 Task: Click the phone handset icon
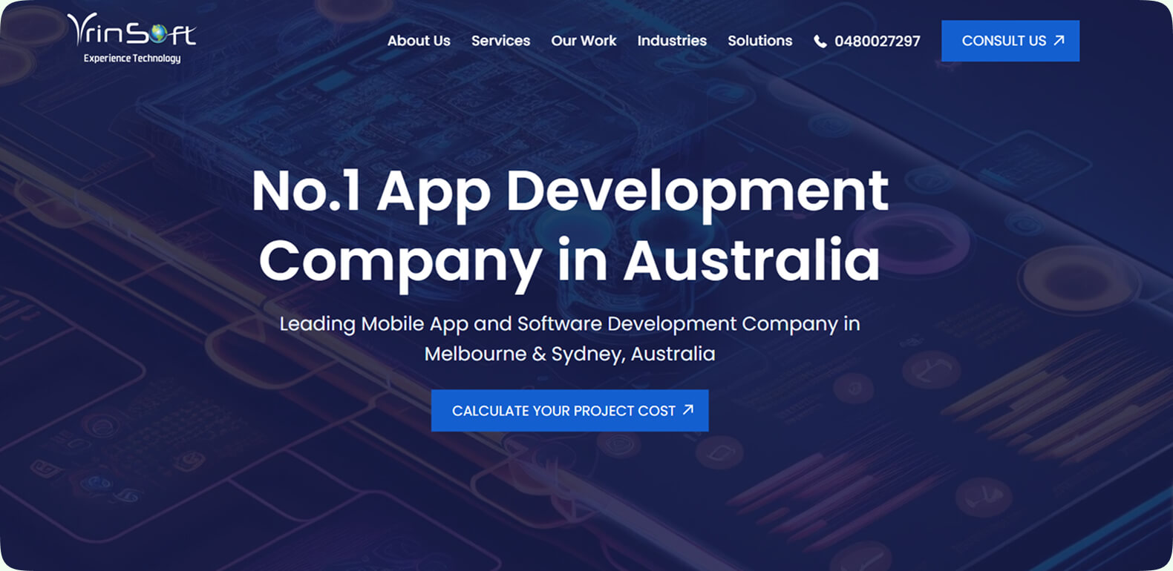coord(820,42)
